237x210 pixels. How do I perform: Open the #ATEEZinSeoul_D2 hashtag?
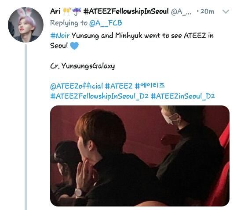pos(182,96)
